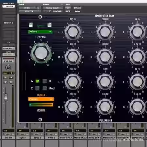Click the Native format label
Viewport: 147px width, 147px height.
point(77,11)
